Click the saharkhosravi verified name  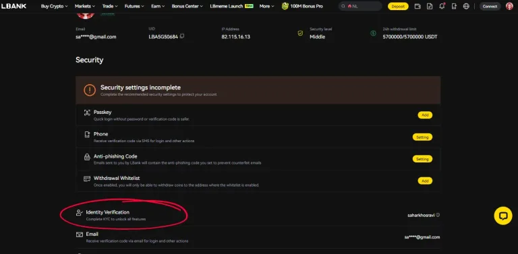pyautogui.click(x=421, y=215)
